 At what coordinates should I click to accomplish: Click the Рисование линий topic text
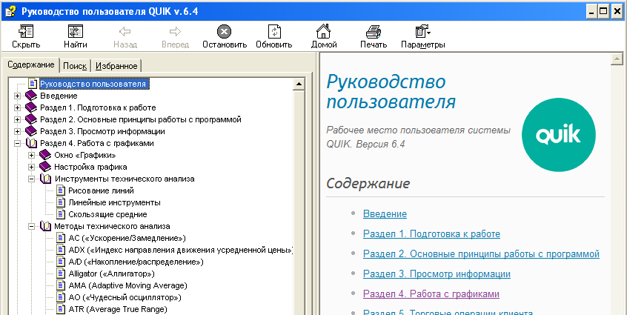pyautogui.click(x=102, y=190)
